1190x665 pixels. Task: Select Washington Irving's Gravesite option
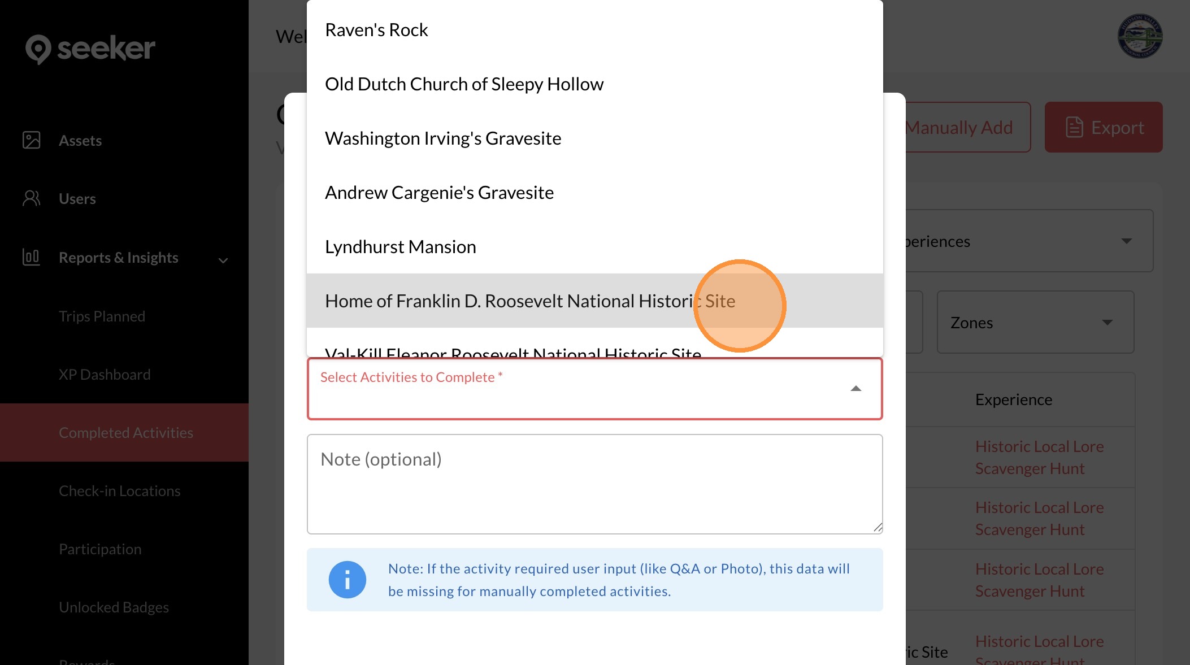(x=443, y=138)
